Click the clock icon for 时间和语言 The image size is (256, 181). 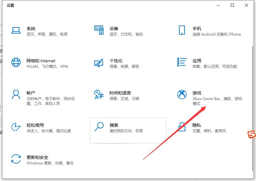(x=99, y=94)
